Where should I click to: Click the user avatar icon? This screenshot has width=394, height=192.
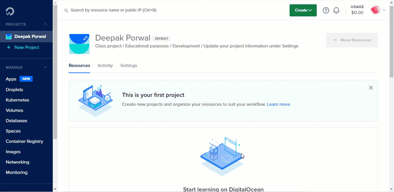pos(375,10)
